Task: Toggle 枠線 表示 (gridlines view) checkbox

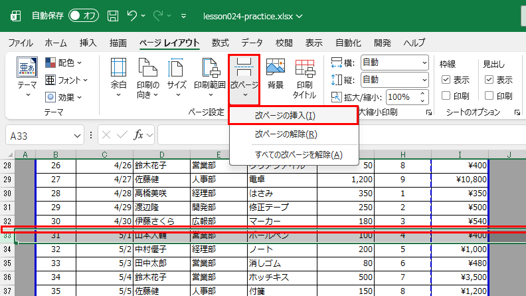Action: pyautogui.click(x=446, y=80)
